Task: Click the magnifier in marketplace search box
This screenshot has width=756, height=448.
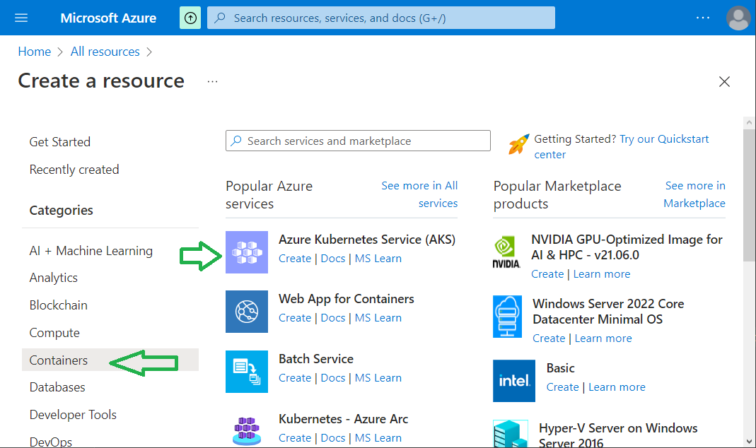Action: (x=235, y=141)
